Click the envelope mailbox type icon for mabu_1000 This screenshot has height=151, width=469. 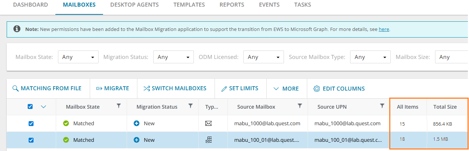[x=208, y=123]
